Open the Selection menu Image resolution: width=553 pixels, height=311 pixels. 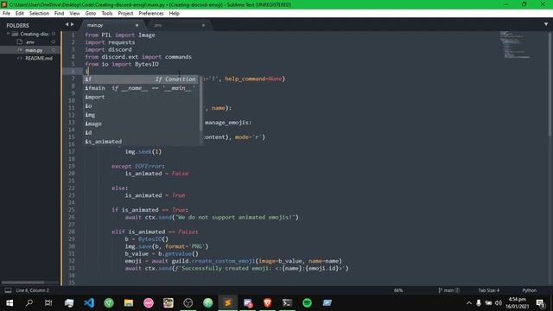(x=39, y=14)
